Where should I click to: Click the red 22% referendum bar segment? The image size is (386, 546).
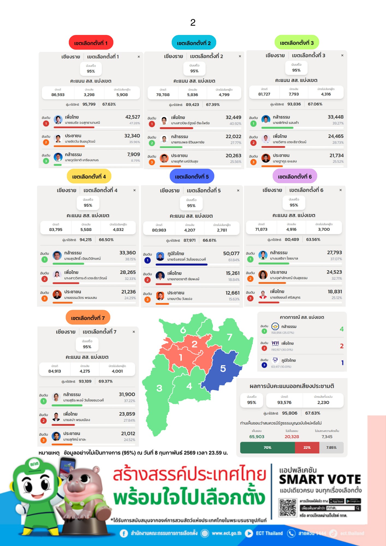[x=307, y=447]
